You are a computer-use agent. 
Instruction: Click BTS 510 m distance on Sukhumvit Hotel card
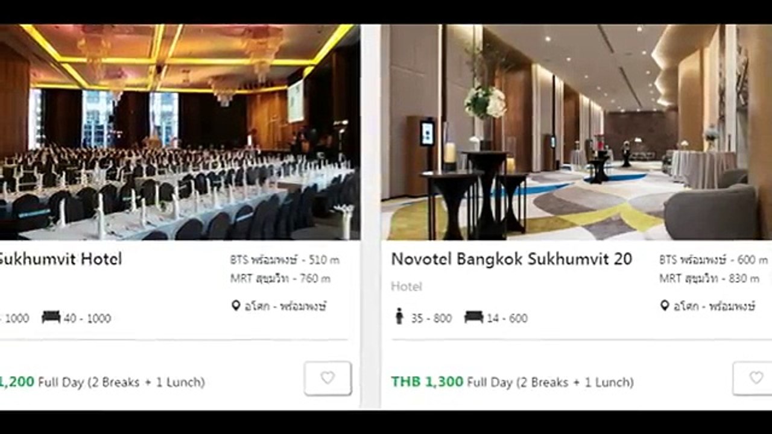[x=285, y=260]
